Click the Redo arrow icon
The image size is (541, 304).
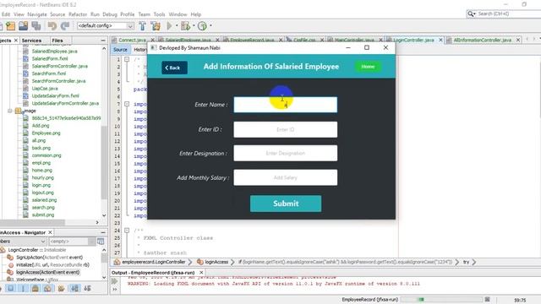pyautogui.click(x=65, y=26)
